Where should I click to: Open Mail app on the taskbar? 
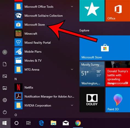click(66, 123)
